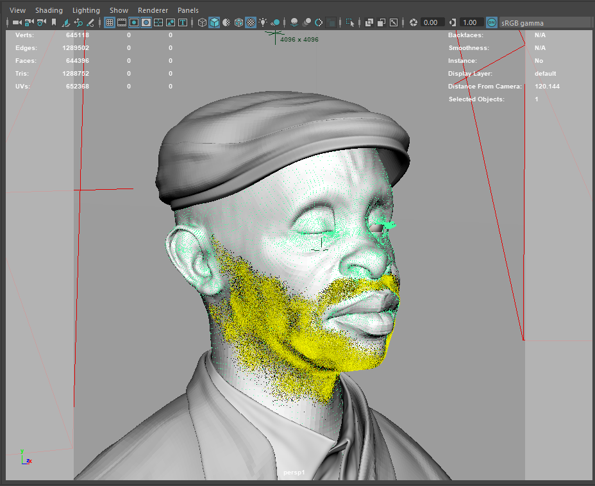Image resolution: width=595 pixels, height=486 pixels.
Task: Click the face count 644396
Action: tap(78, 61)
